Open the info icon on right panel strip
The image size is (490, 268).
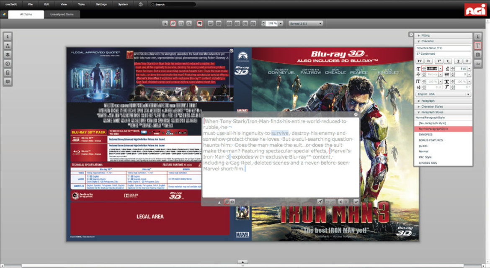478,36
